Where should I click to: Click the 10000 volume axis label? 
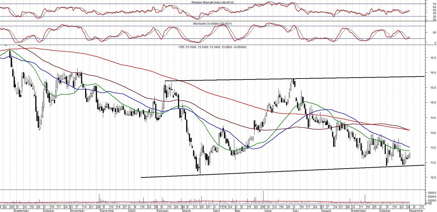point(430,200)
